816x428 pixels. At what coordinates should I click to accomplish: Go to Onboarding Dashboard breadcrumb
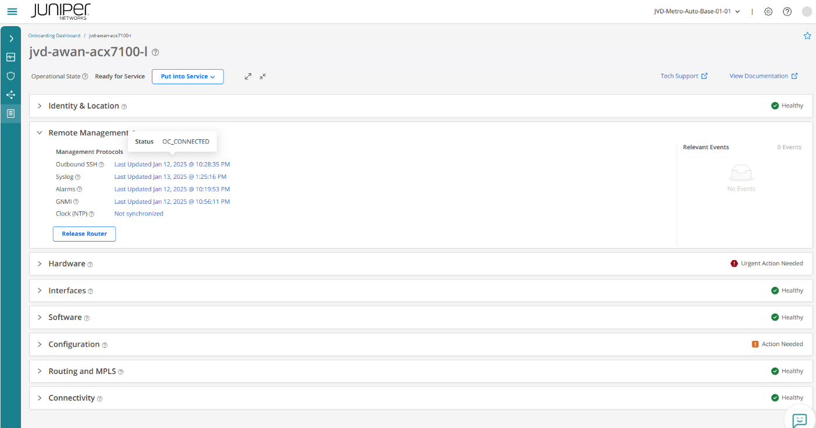pyautogui.click(x=54, y=36)
